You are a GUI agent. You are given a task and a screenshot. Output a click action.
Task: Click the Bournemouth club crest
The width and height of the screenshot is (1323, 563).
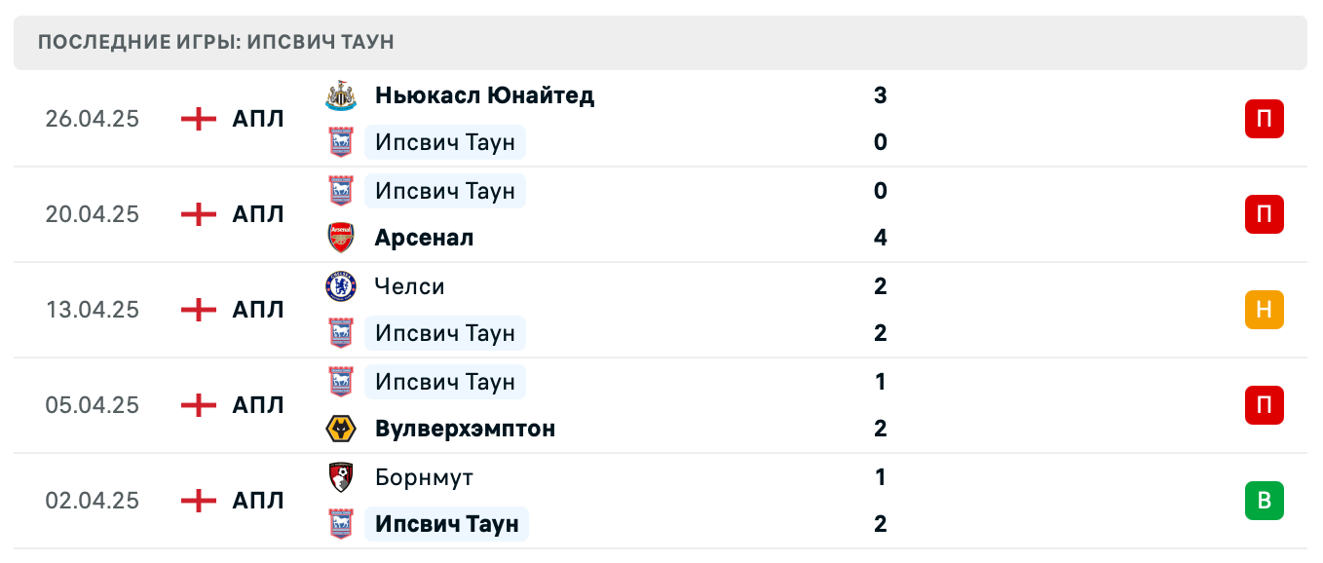pos(342,477)
